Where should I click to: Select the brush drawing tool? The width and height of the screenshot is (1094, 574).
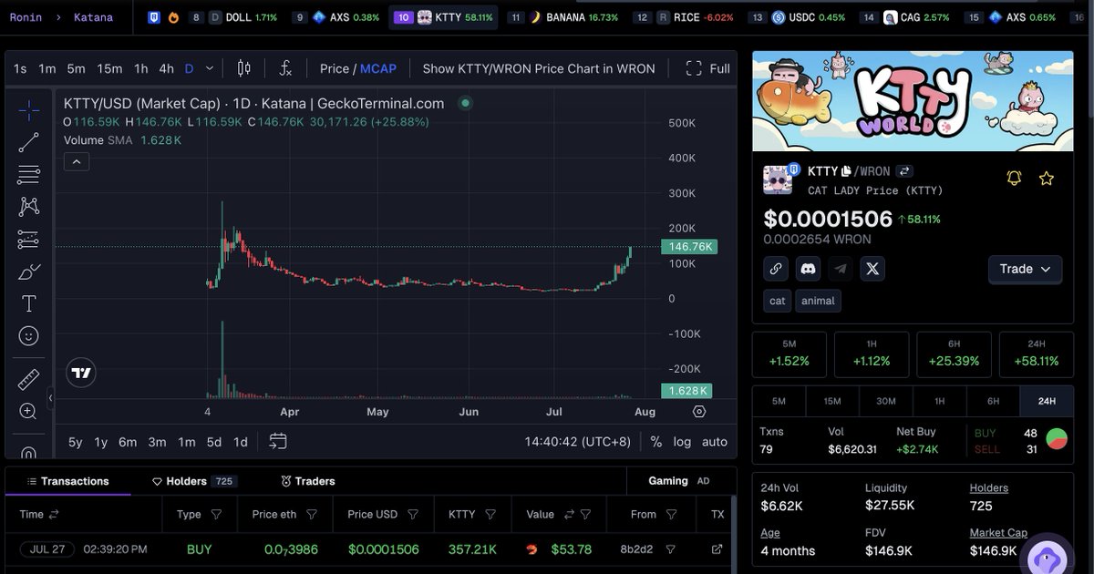tap(28, 272)
